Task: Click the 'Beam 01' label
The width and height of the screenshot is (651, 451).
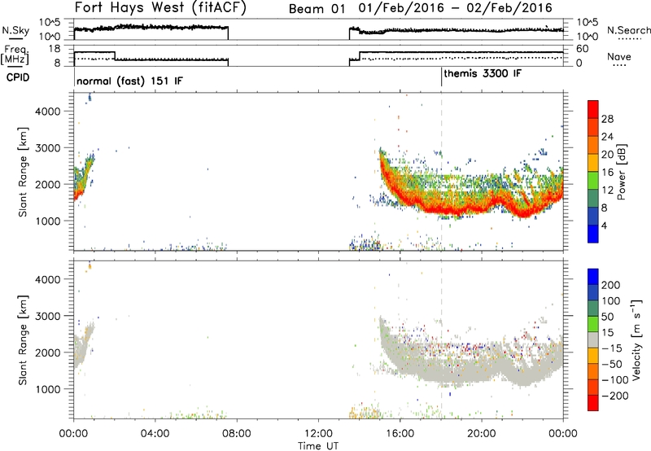Action: pos(317,9)
